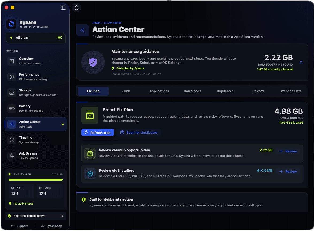Viewport: 315px width, 231px height.
Task: Switch to the Applications tab
Action: click(x=159, y=91)
